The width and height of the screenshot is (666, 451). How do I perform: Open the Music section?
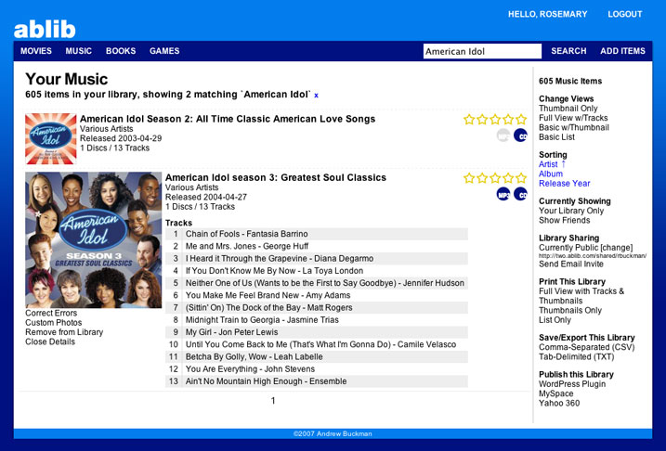[79, 51]
